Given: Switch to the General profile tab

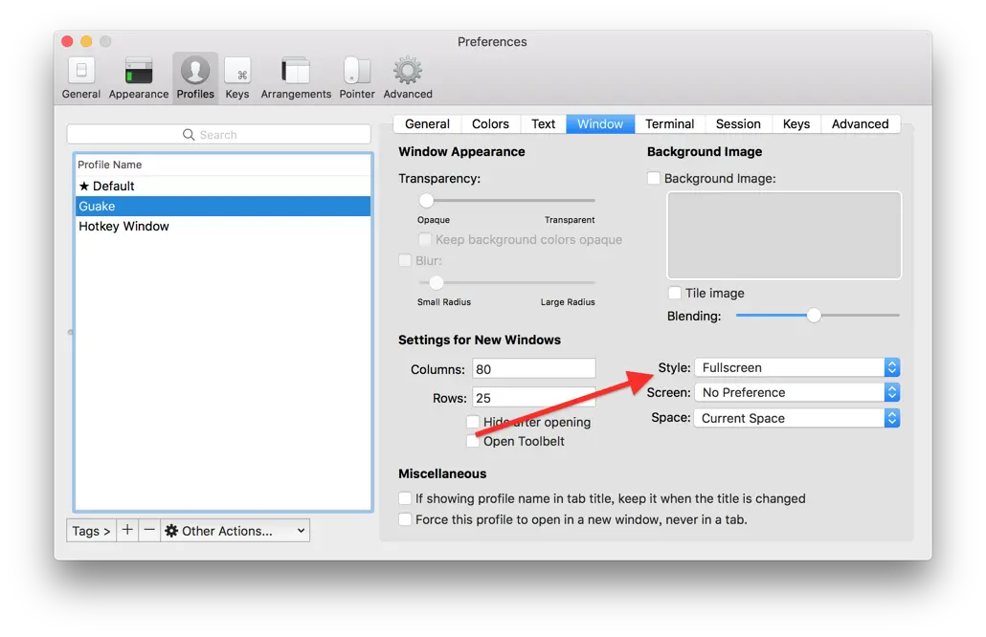Looking at the screenshot, I should coord(428,123).
